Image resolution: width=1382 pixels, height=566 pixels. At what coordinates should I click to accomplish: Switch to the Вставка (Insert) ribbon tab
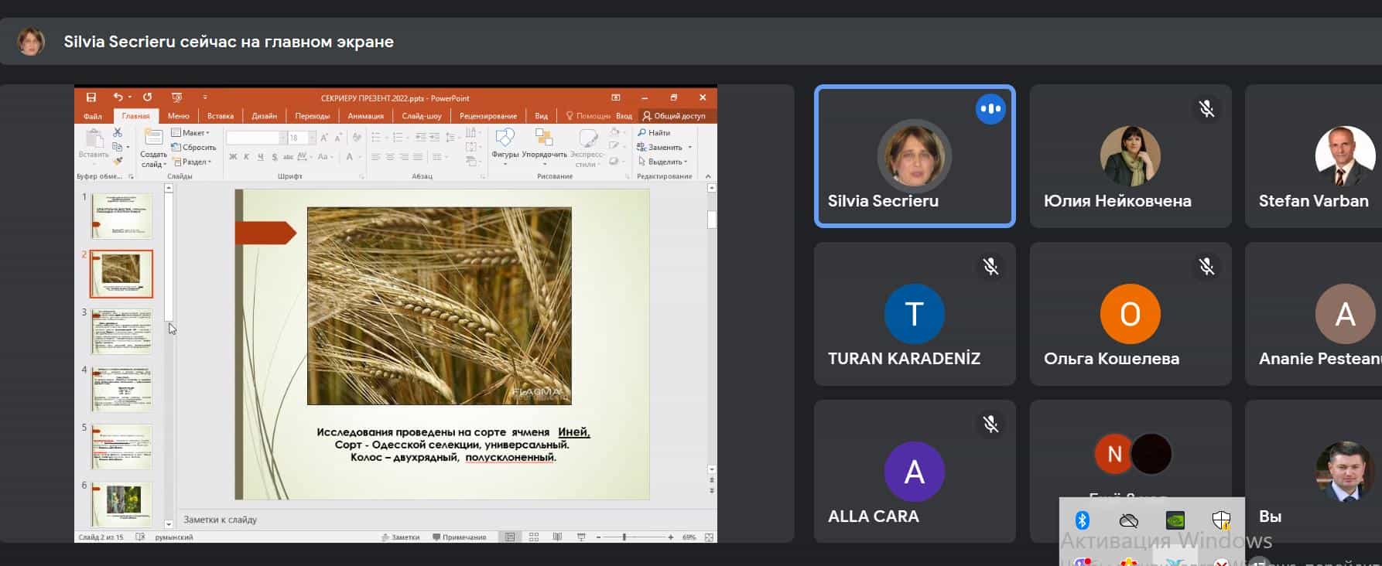point(221,116)
